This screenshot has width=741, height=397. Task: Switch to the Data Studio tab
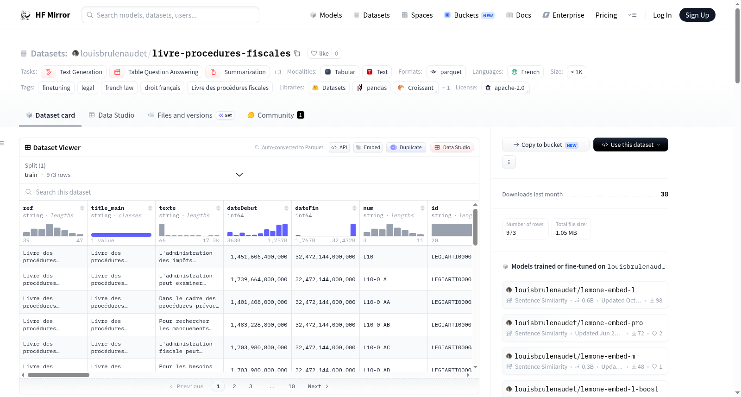[x=112, y=115]
